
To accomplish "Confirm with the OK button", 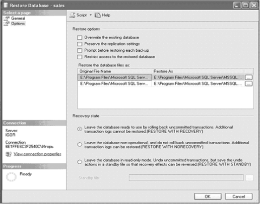I will click(208, 196).
